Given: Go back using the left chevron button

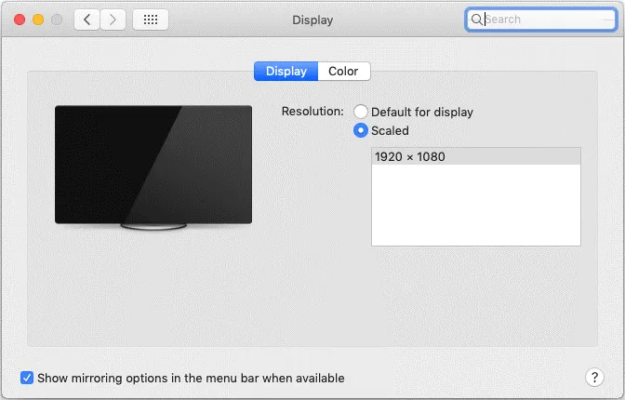Looking at the screenshot, I should click(86, 20).
